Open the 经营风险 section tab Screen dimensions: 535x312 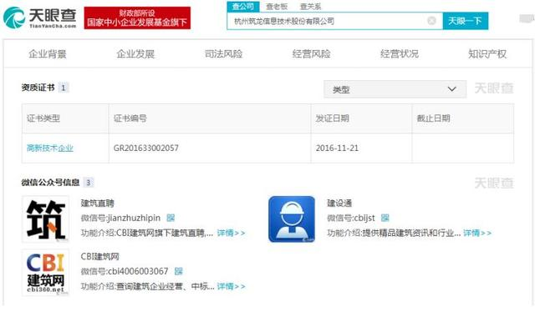click(x=311, y=54)
